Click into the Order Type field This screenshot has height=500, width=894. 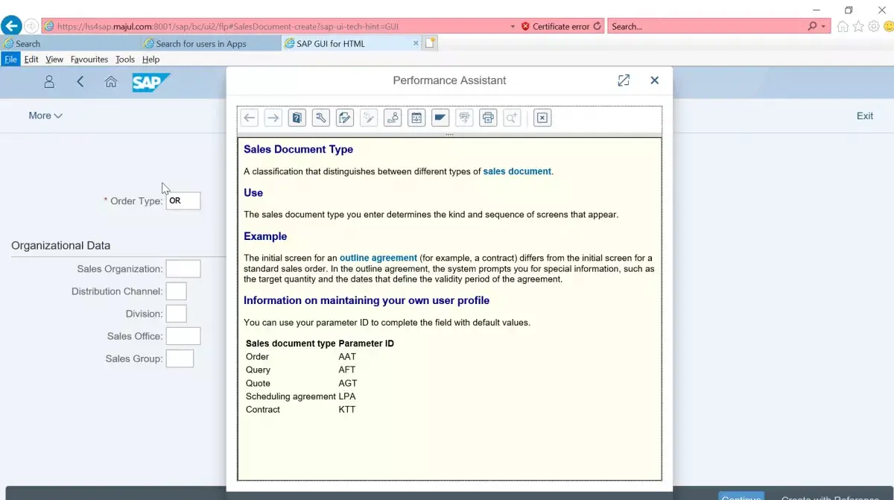pyautogui.click(x=183, y=200)
